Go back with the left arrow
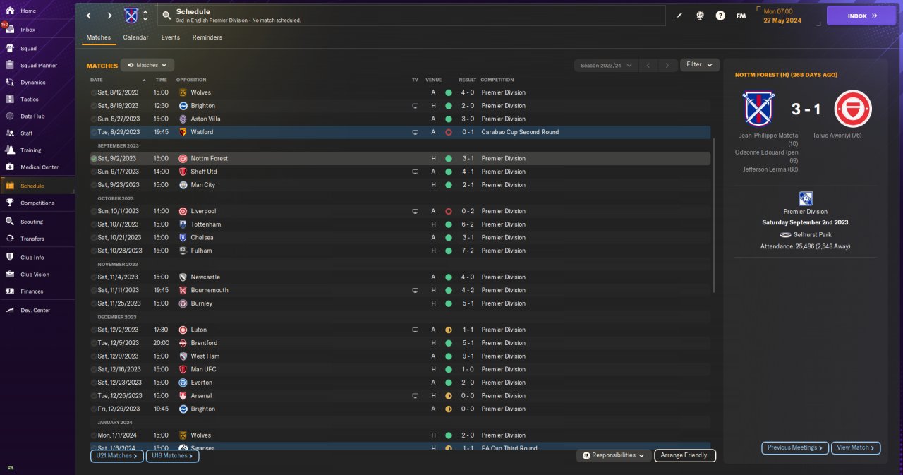The height and width of the screenshot is (475, 903). pos(88,16)
